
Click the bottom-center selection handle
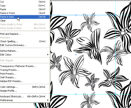tap(76, 94)
